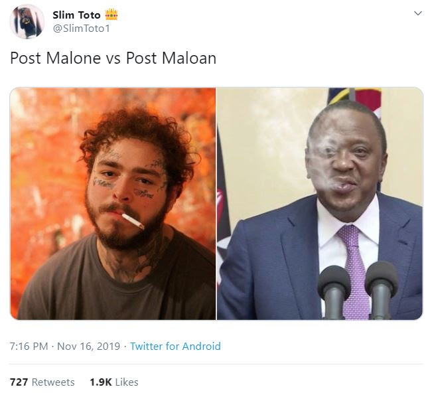Image resolution: width=434 pixels, height=393 pixels.
Task: Click the right microphone in right photo
Action: pos(381,289)
